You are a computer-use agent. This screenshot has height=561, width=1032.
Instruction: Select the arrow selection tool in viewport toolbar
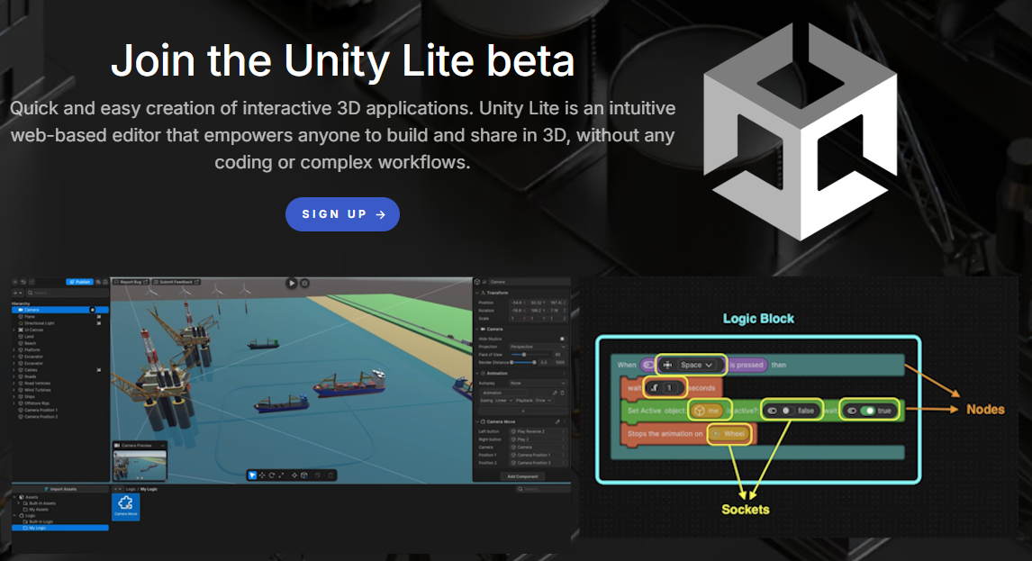[252, 475]
